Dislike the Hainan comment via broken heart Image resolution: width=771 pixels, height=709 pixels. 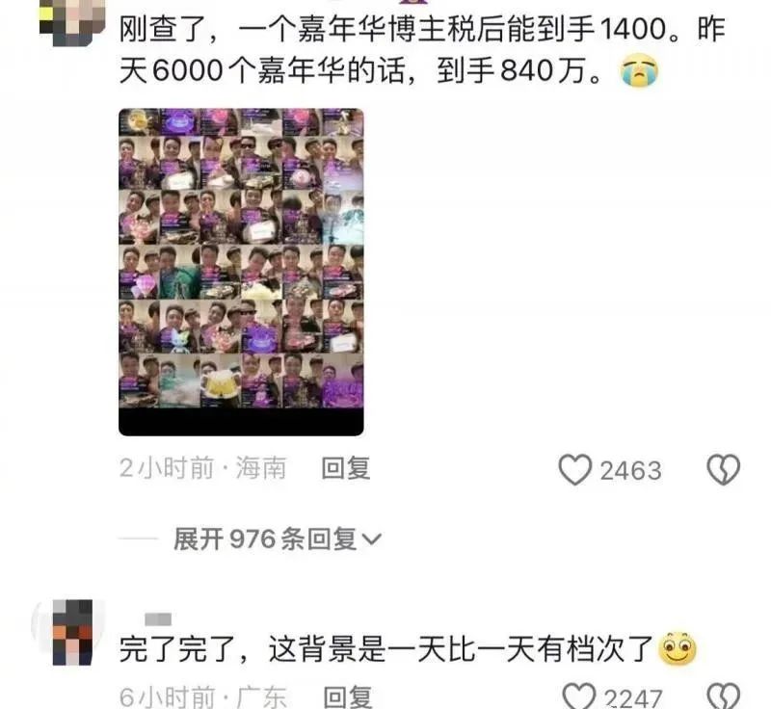pyautogui.click(x=724, y=470)
